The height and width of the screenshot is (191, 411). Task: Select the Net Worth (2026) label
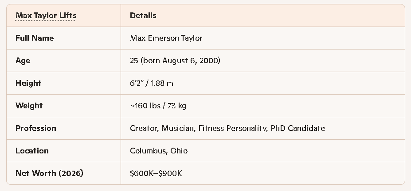49,173
